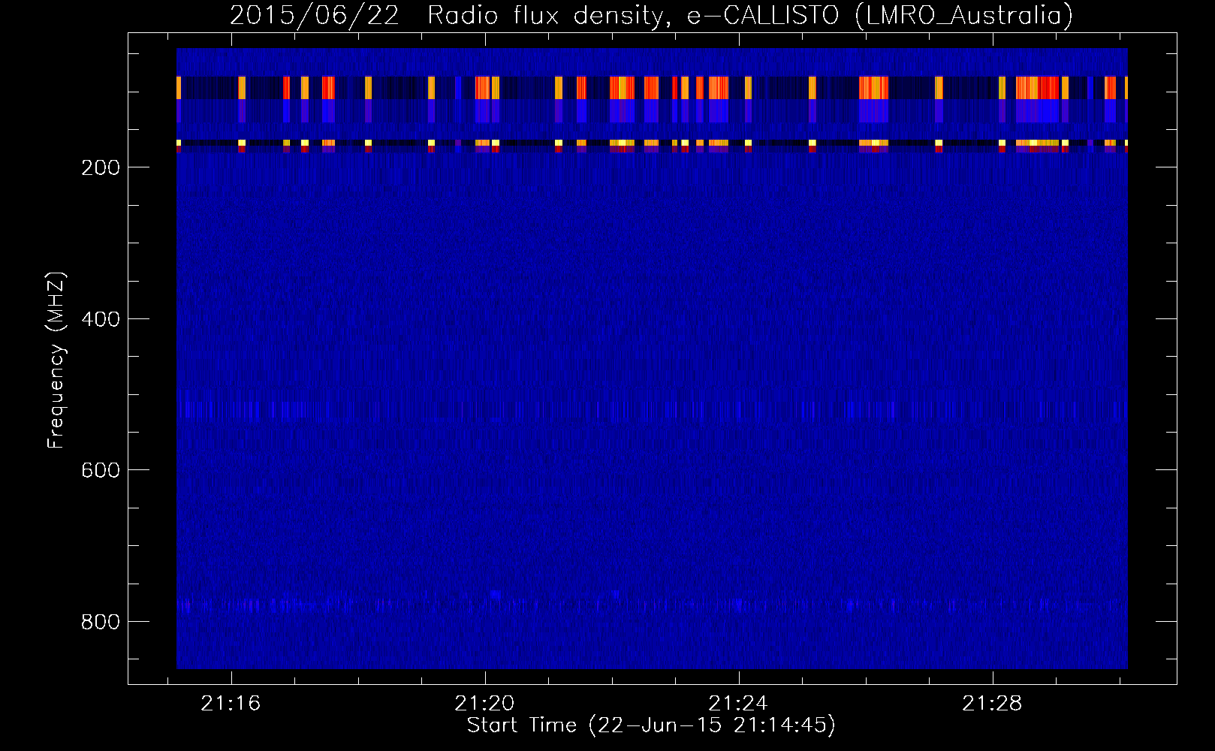Screen dimensions: 1215x751
Task: Click the 200 frequency tick label
Action: tap(101, 167)
